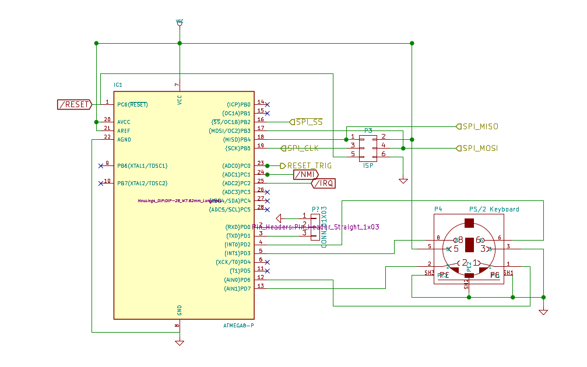Select the VCC power symbol at top
This screenshot has height=367, width=587.
180,23
